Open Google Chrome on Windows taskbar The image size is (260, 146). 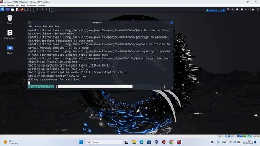[x=171, y=142]
